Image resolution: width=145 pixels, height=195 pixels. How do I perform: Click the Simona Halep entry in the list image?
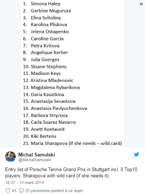[x=41, y=4]
